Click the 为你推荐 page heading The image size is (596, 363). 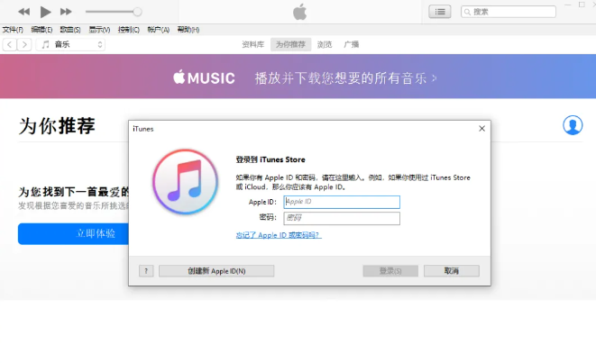point(57,126)
